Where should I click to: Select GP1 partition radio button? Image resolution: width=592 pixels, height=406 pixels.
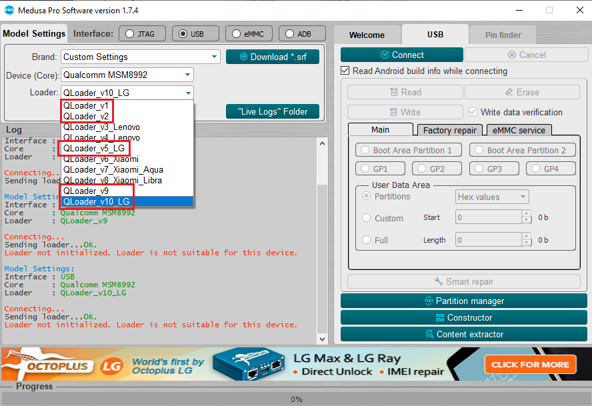pos(365,169)
